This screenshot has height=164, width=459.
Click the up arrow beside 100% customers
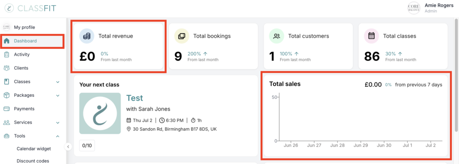297,54
